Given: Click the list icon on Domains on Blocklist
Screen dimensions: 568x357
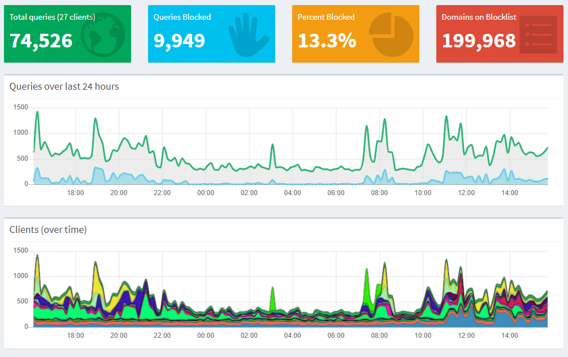Looking at the screenshot, I should [x=534, y=35].
